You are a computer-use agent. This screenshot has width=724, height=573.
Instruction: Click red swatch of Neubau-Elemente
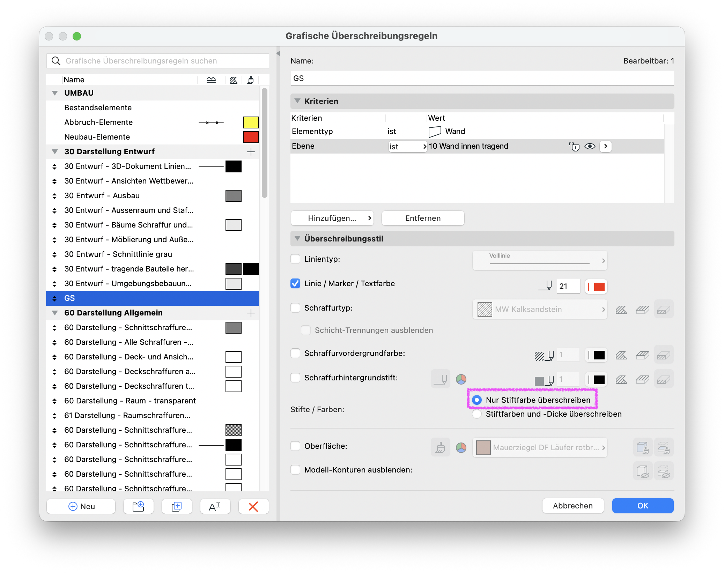coord(251,137)
